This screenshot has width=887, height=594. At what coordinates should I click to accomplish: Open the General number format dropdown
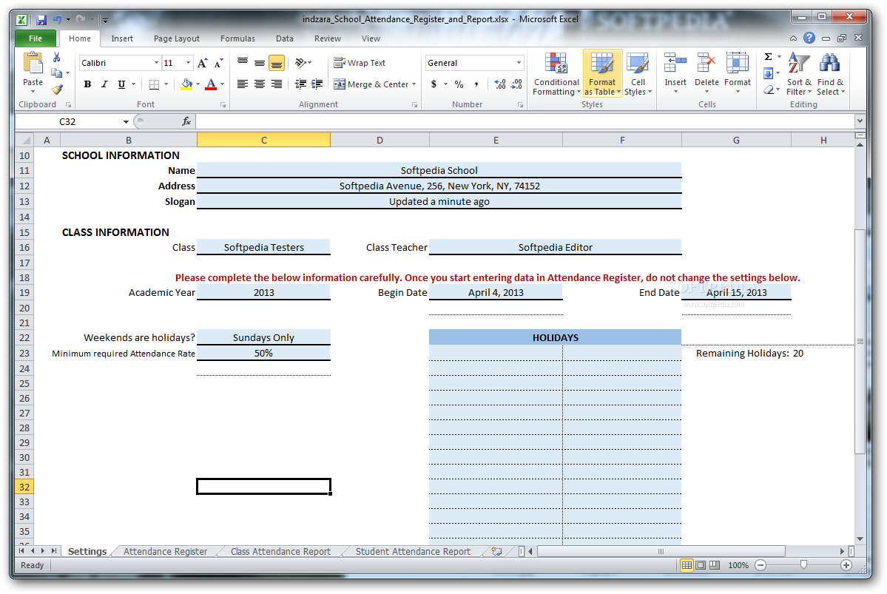(518, 63)
